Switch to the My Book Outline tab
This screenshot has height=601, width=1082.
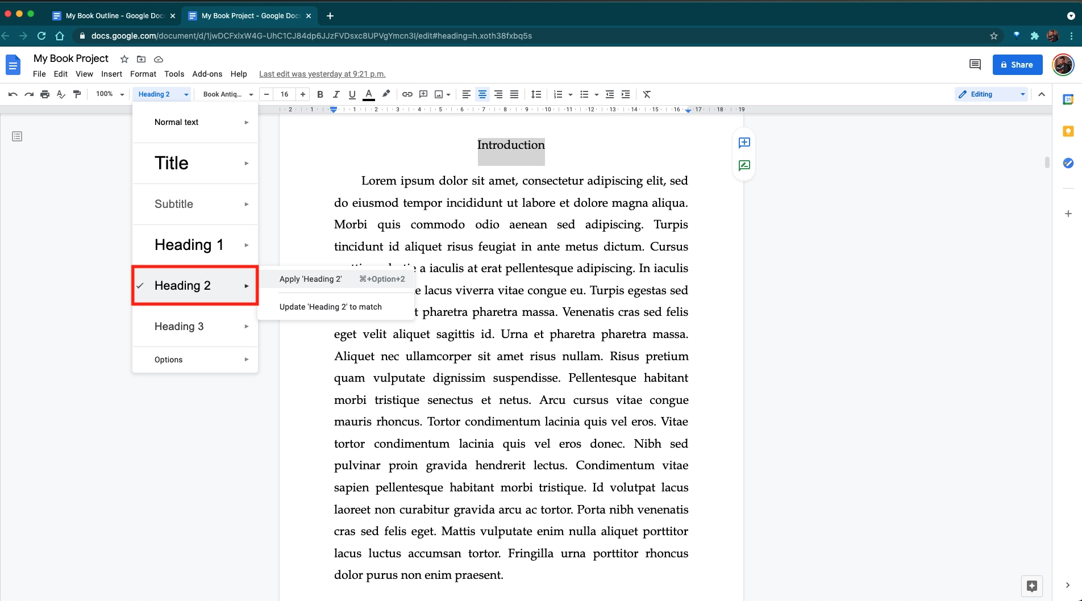coord(111,16)
